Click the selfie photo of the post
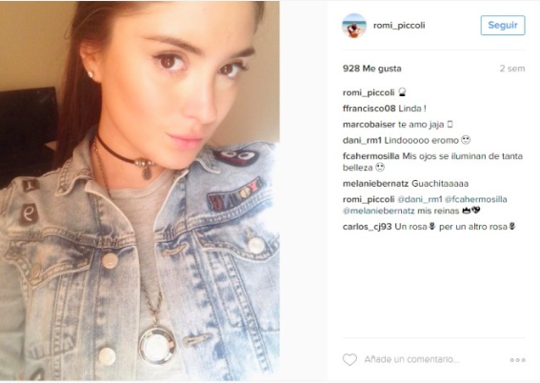The image size is (540, 383). click(x=140, y=191)
